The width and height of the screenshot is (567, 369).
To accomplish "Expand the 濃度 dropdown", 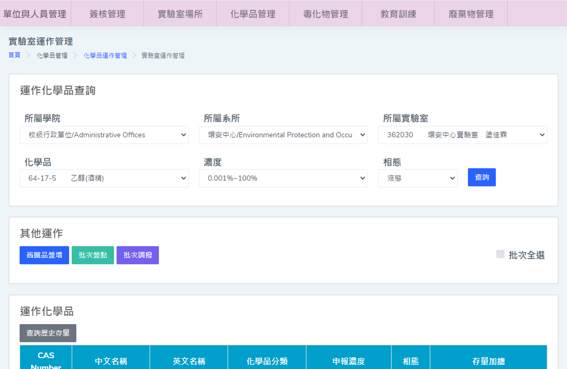I will coord(283,178).
